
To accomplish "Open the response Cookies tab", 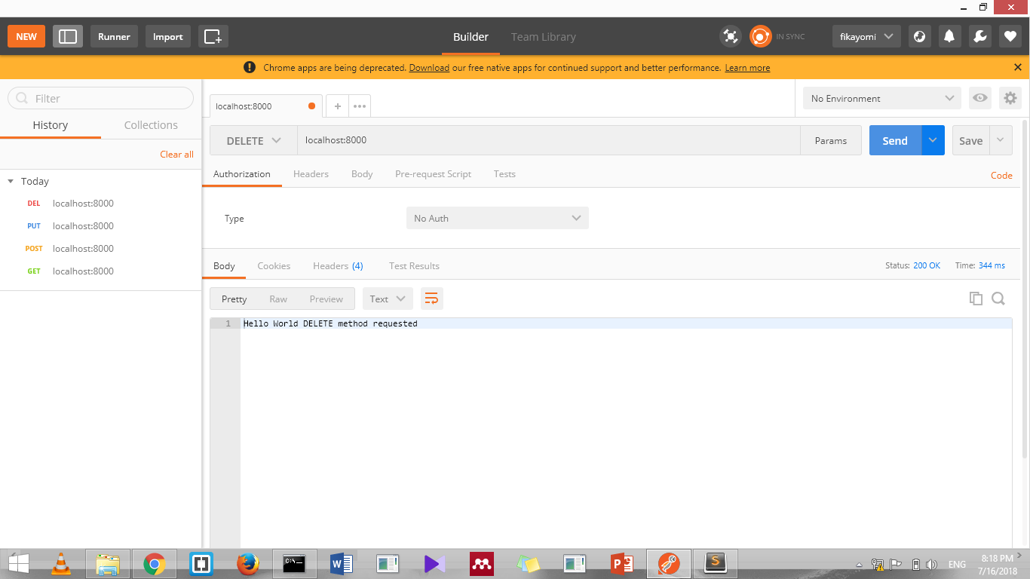I will tap(274, 265).
